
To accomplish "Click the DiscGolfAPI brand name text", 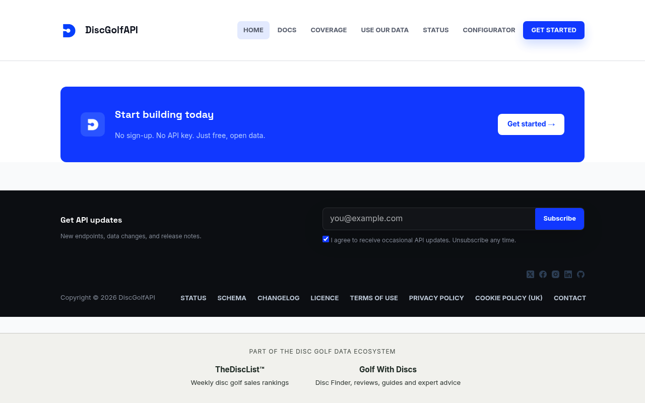I will (111, 30).
